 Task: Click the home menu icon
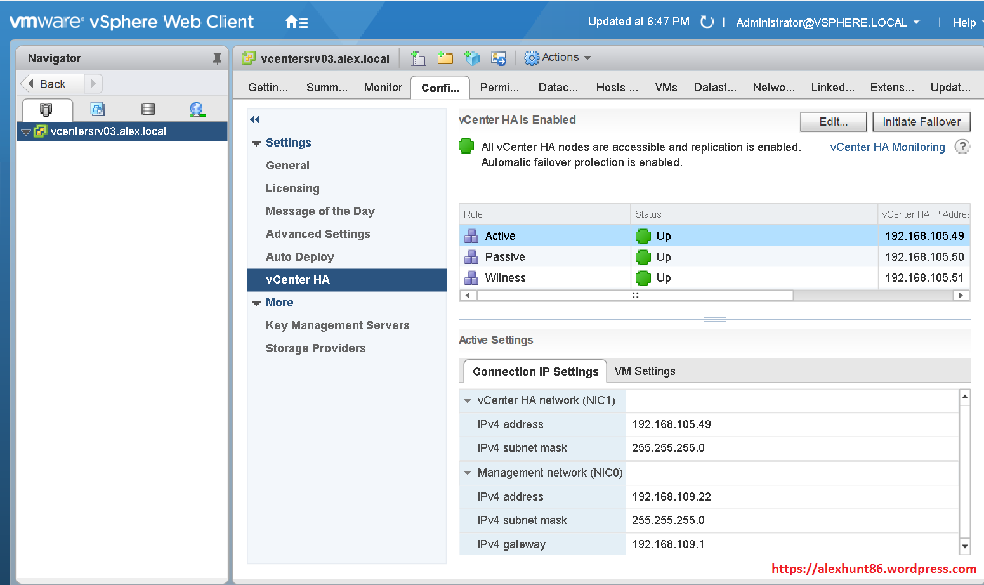[296, 22]
